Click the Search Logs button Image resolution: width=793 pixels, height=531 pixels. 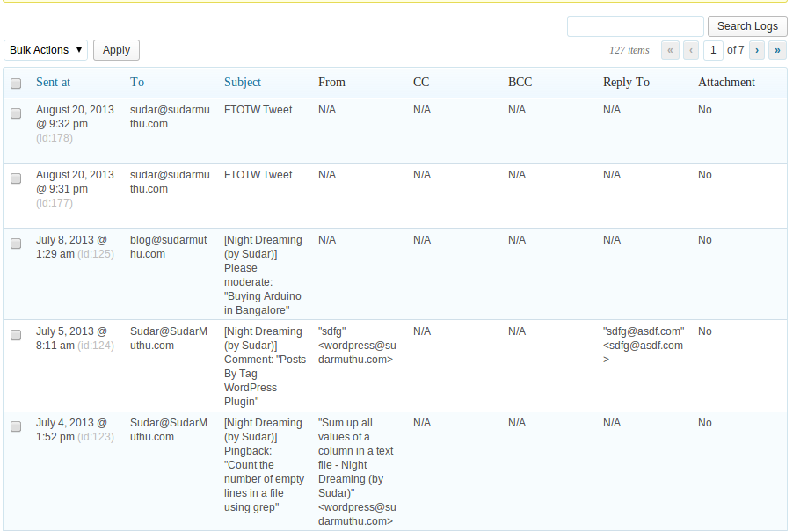pos(746,26)
